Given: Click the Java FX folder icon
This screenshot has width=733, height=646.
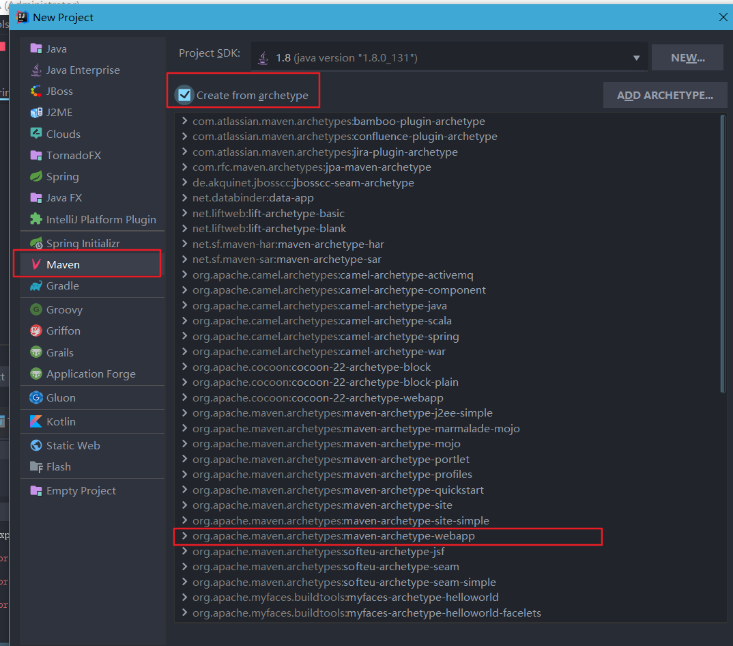Looking at the screenshot, I should [x=36, y=198].
